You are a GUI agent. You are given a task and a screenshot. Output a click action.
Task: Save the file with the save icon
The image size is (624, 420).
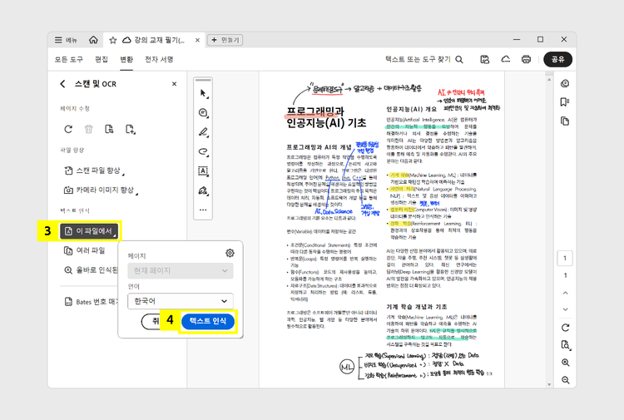(485, 59)
